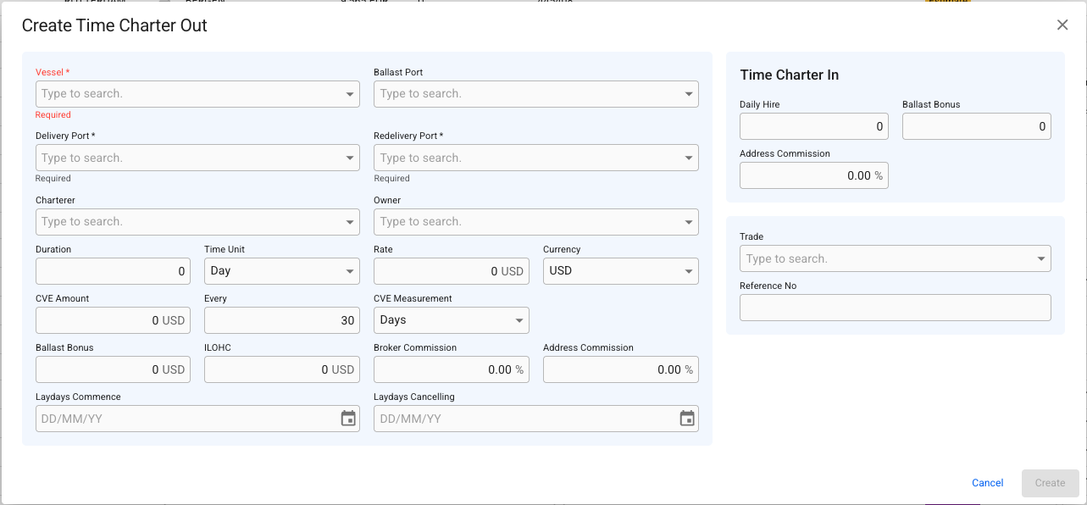Click into the Reference No field

(895, 308)
